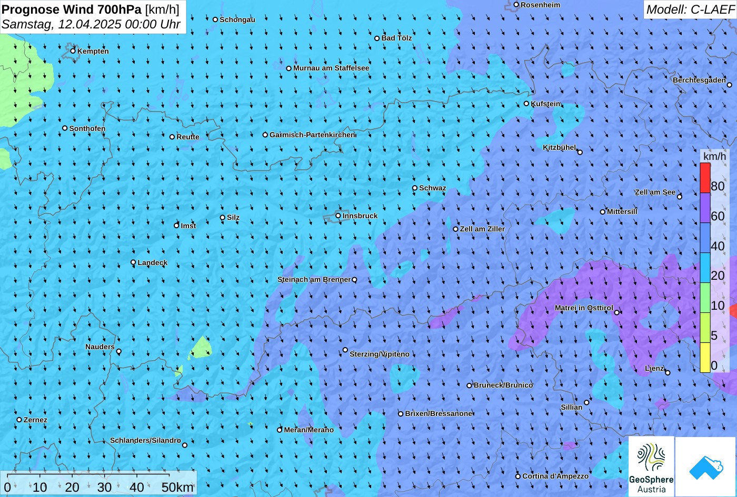
Task: Click the 50km scale bar label
Action: pyautogui.click(x=177, y=488)
